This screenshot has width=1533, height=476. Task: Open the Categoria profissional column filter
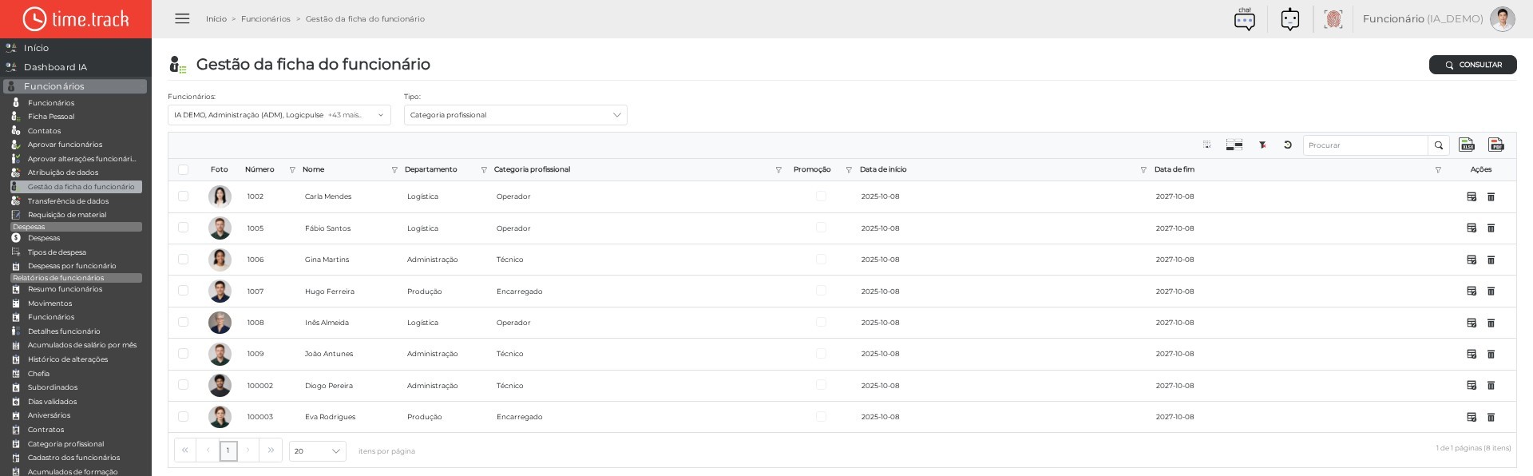coord(778,170)
